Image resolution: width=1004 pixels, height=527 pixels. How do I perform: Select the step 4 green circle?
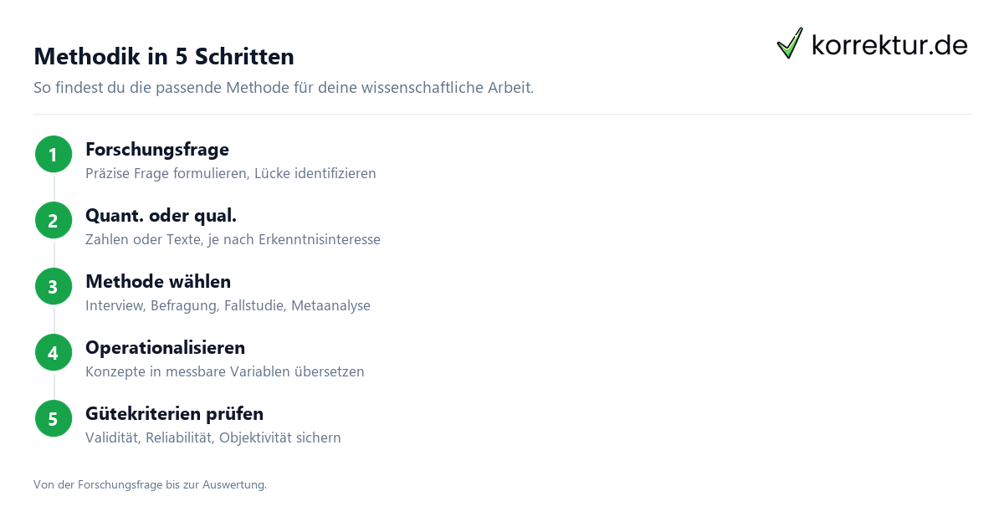(54, 353)
